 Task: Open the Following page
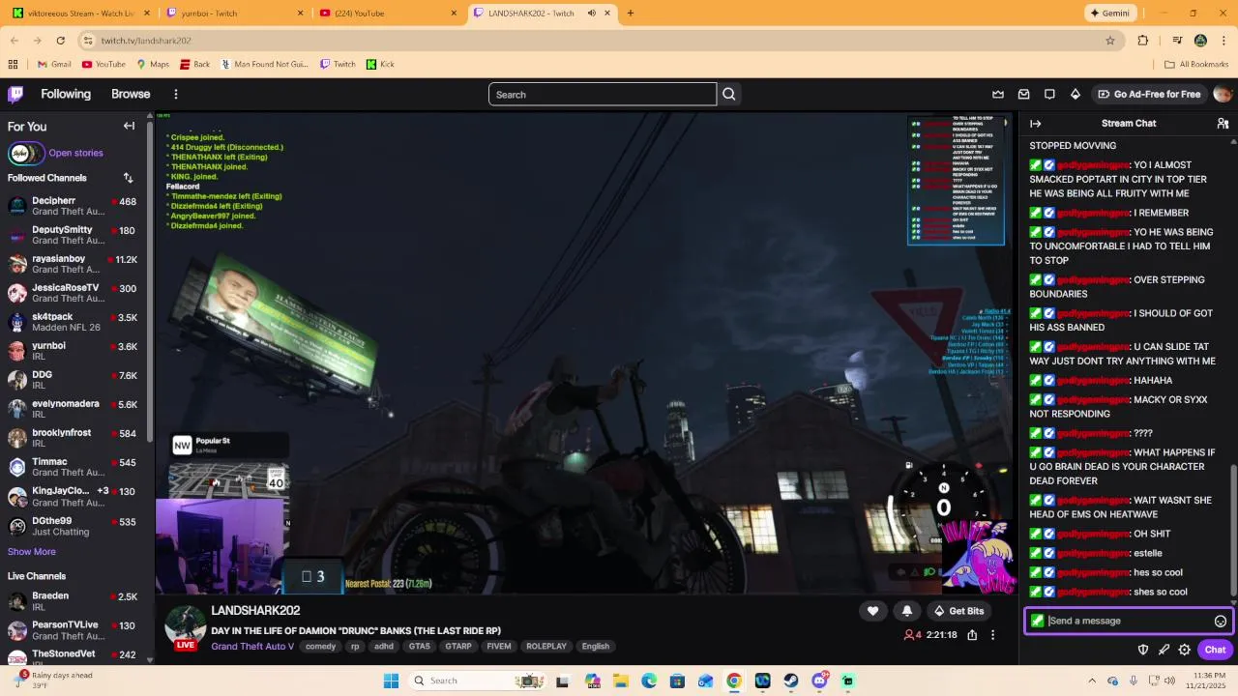(x=66, y=94)
